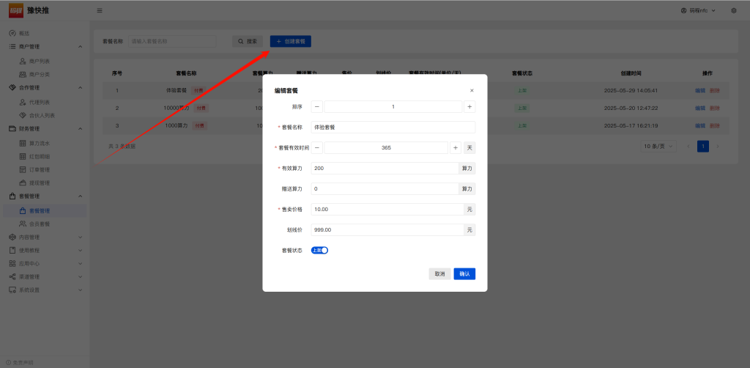
Task: Toggle the 套餐状态 switch
Action: tap(319, 250)
